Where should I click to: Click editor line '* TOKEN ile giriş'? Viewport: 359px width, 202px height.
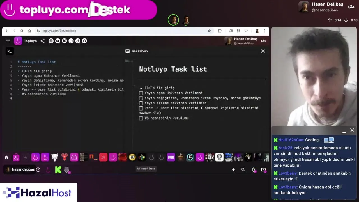pyautogui.click(x=34, y=71)
